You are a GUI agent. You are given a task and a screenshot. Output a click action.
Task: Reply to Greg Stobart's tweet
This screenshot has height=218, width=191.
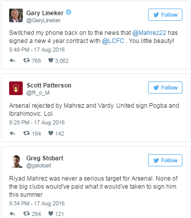click(x=12, y=214)
